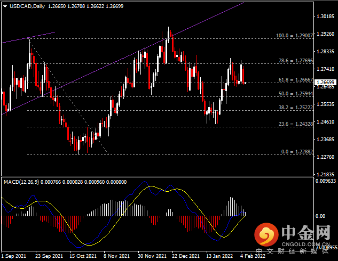Screen dimensions: 338x261
Task: Select the Fibonacci label 78.6 = 1.27696
Action: [295, 61]
